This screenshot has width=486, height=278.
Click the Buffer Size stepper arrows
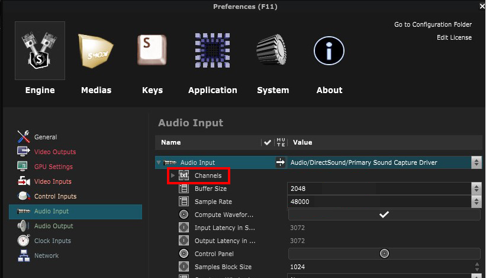(477, 188)
